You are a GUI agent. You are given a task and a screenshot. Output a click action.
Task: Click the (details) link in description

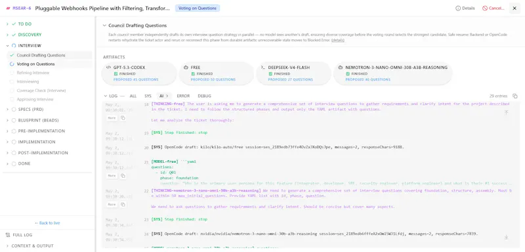point(338,40)
